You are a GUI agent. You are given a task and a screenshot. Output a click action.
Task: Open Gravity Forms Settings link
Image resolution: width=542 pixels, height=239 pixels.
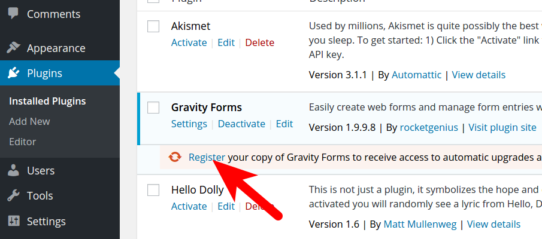click(189, 124)
